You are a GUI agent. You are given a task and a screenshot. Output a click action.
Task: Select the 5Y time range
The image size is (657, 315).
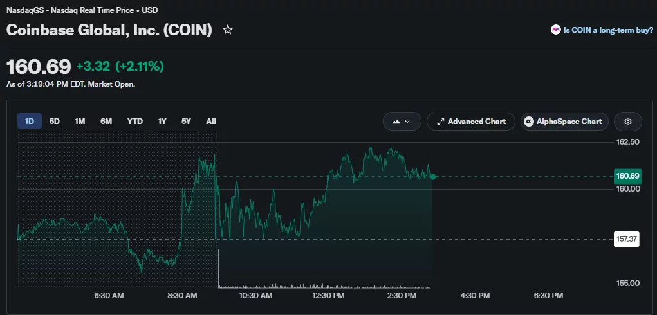coord(186,122)
